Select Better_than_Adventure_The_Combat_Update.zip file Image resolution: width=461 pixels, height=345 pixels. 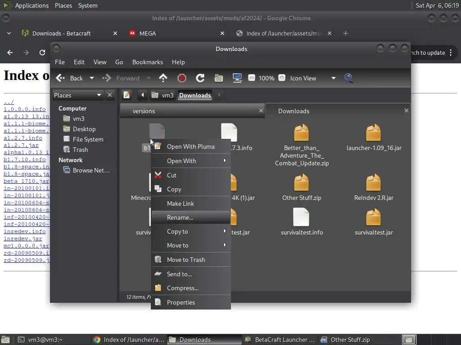click(302, 145)
